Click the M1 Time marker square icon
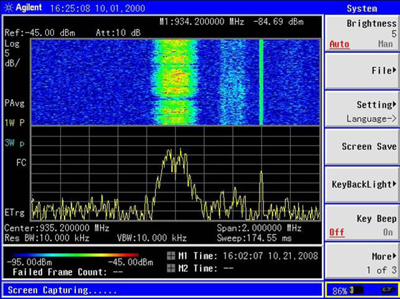 (171, 256)
